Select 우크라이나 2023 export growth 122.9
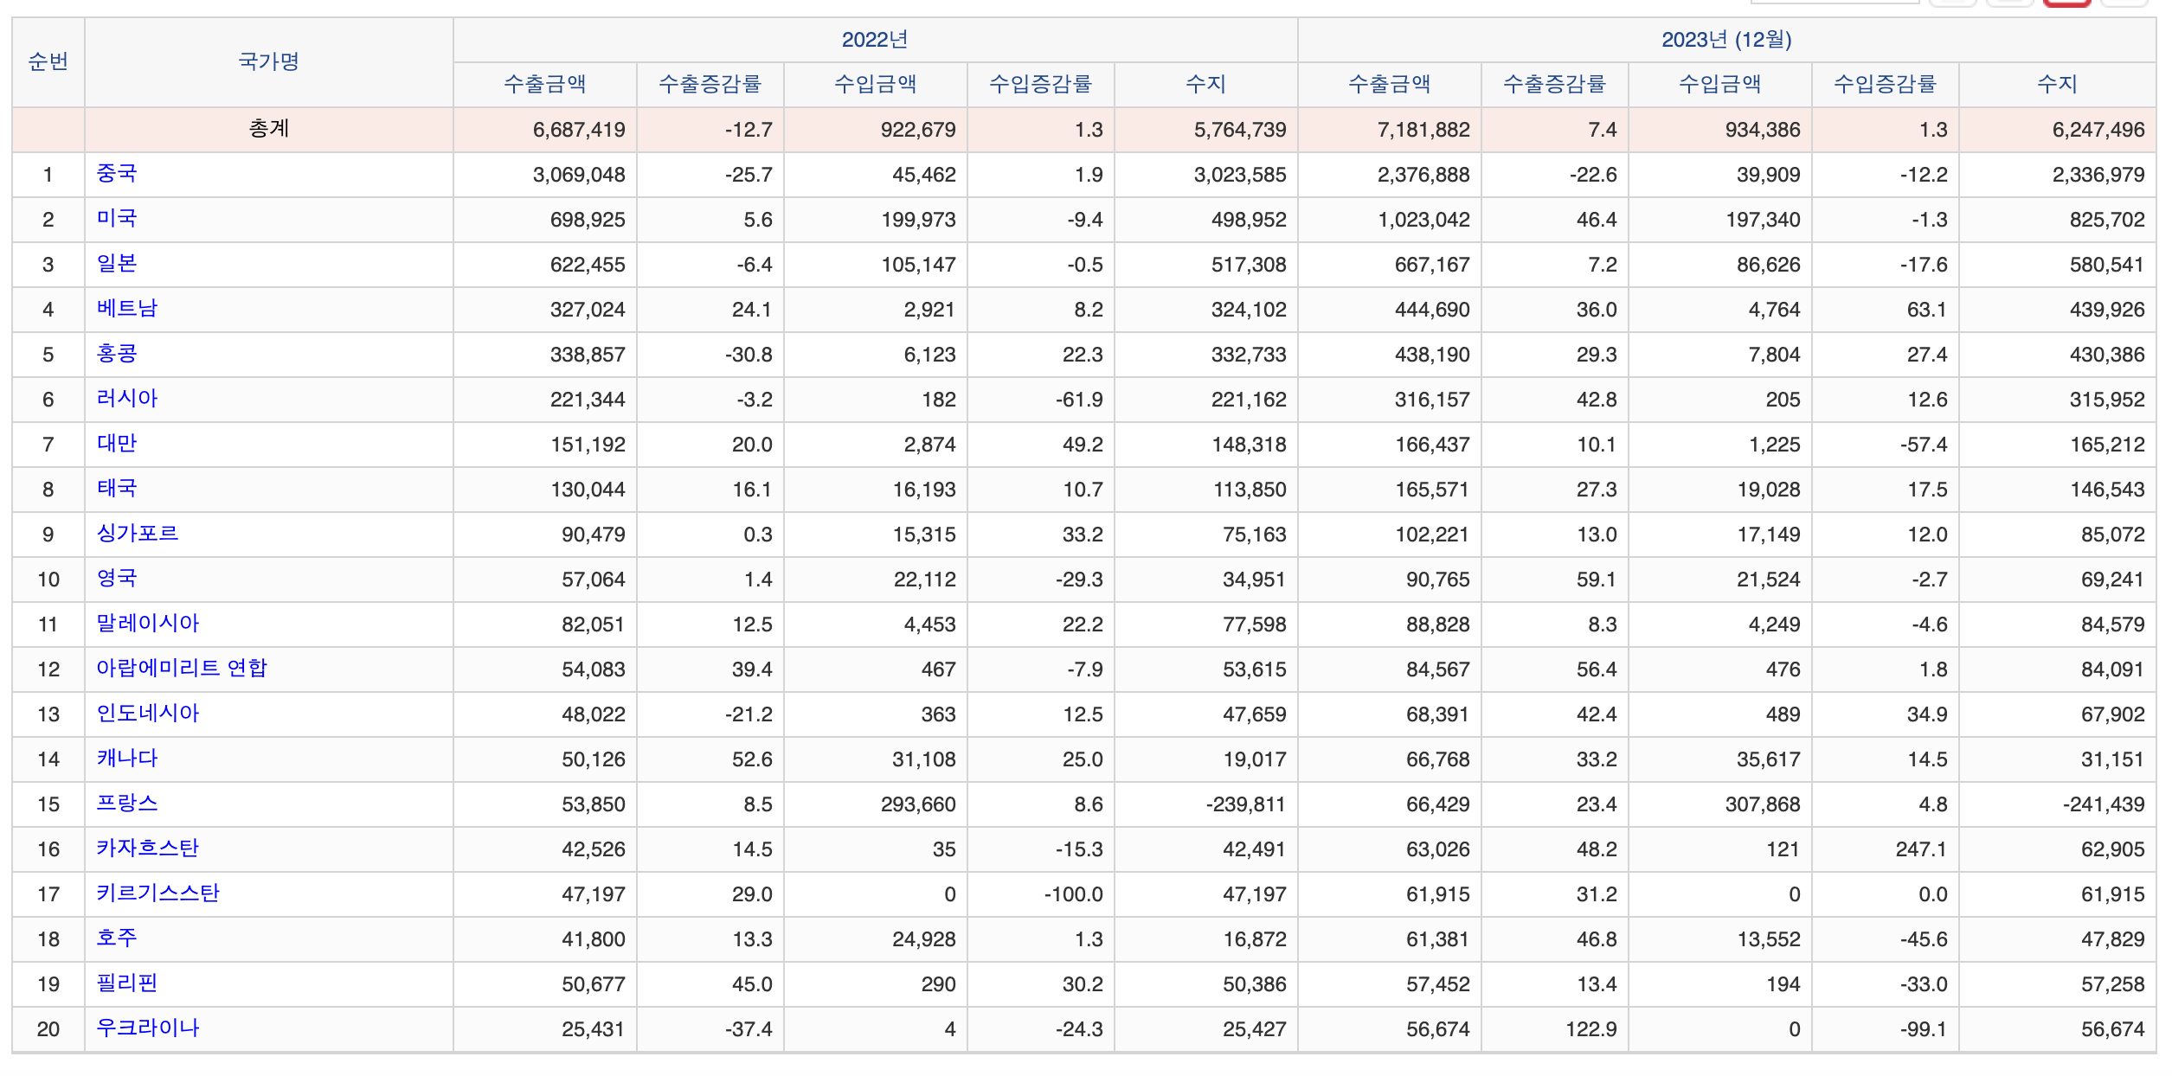Image resolution: width=2172 pixels, height=1076 pixels. tap(1590, 1029)
